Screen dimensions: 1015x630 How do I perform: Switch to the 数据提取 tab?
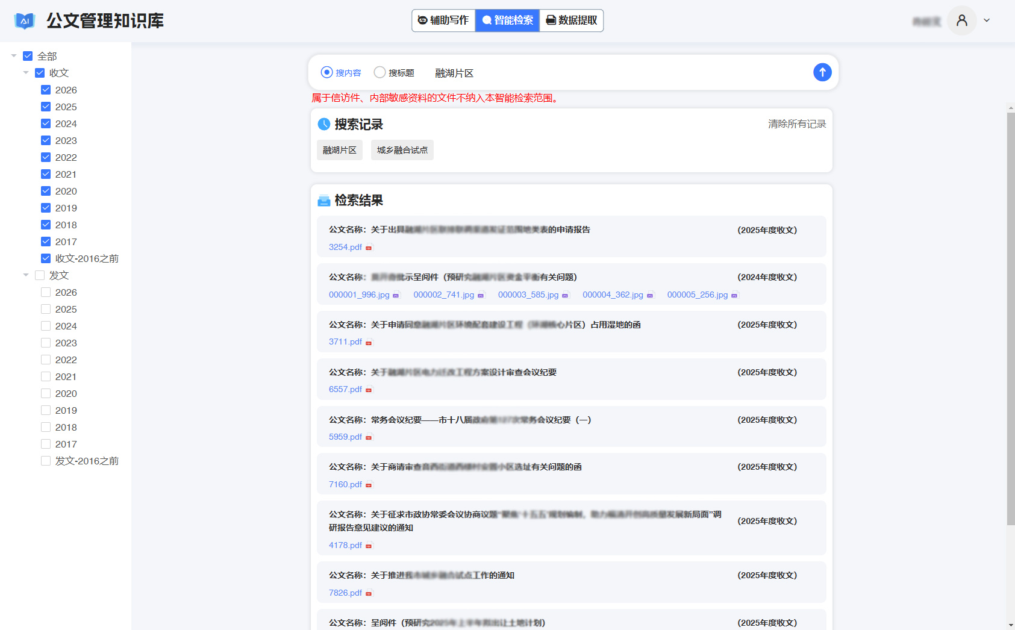click(571, 20)
